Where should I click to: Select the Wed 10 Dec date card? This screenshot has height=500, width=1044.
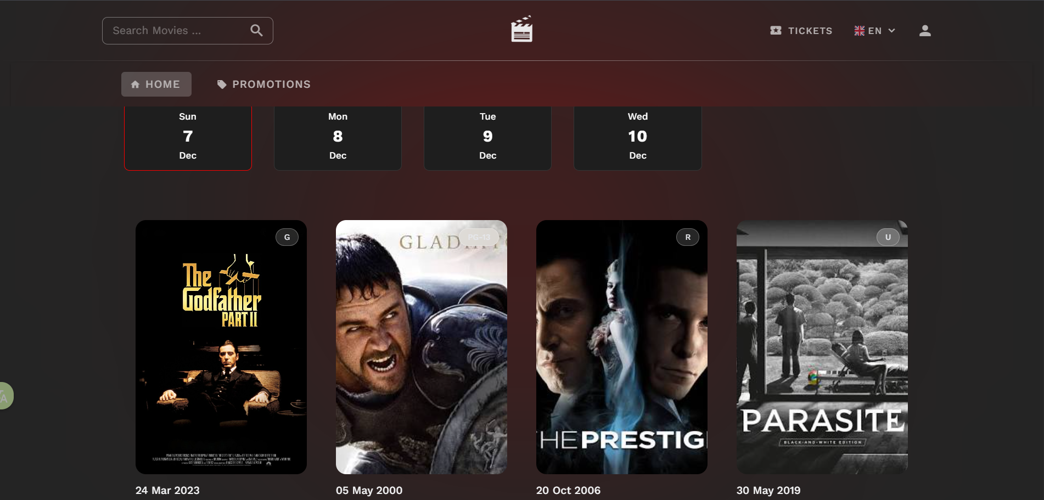click(x=637, y=136)
